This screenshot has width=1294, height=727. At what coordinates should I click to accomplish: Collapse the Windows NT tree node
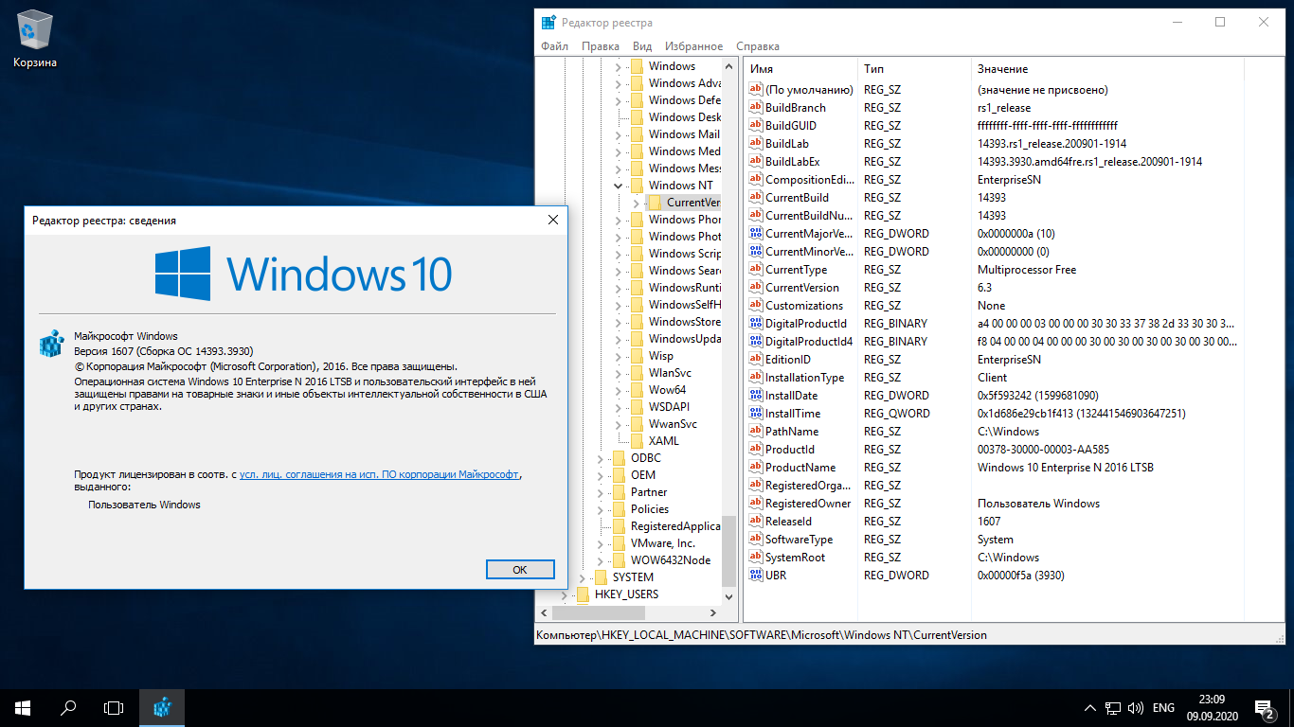tap(618, 185)
